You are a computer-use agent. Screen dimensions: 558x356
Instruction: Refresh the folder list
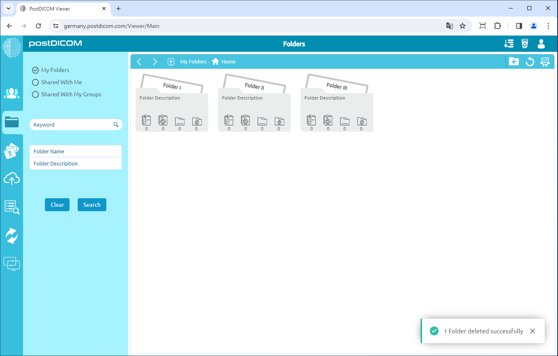[530, 61]
